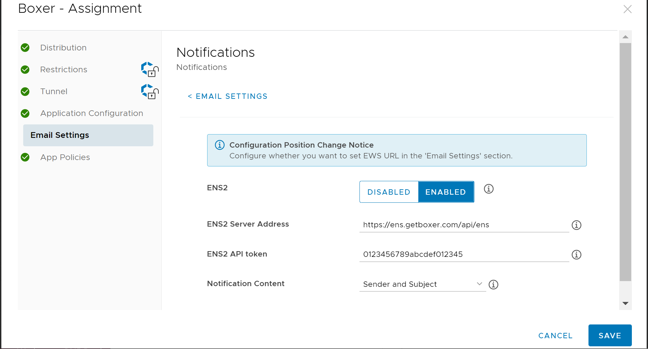The height and width of the screenshot is (349, 648).
Task: Click the ENS2 Server Address field
Action: 464,225
